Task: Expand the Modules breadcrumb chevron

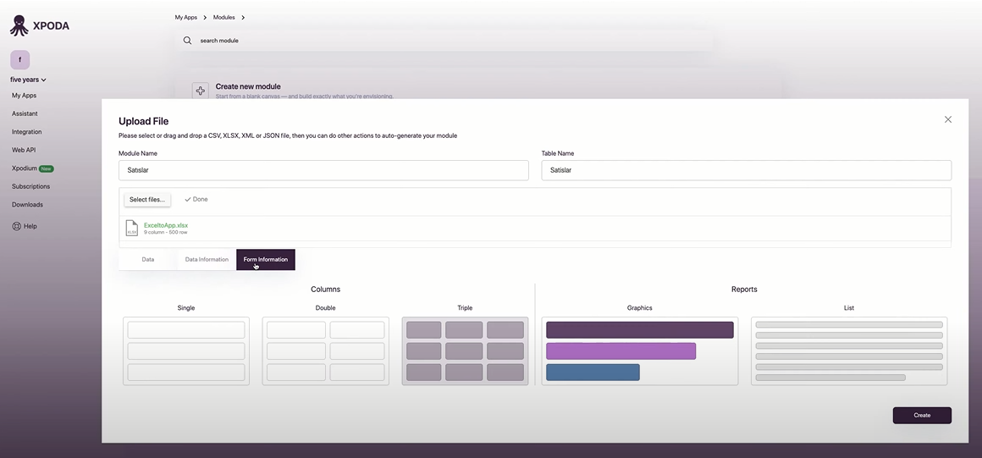Action: click(x=243, y=18)
